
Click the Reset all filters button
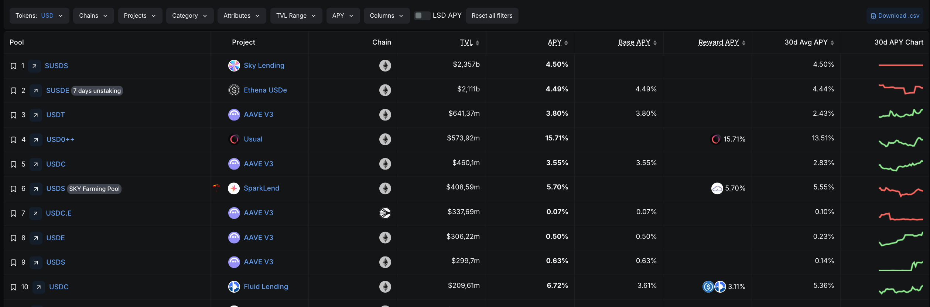tap(492, 15)
